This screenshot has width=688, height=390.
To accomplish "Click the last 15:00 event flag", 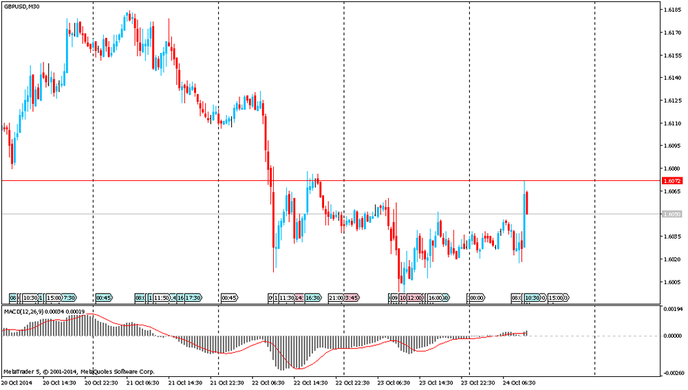I will coord(557,298).
